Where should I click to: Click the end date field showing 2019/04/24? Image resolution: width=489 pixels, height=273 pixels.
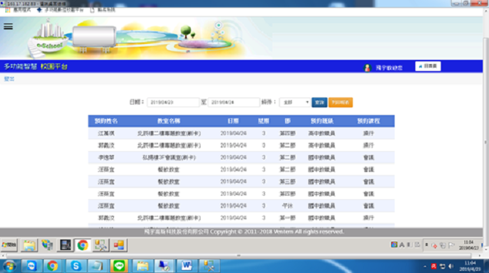coord(233,102)
